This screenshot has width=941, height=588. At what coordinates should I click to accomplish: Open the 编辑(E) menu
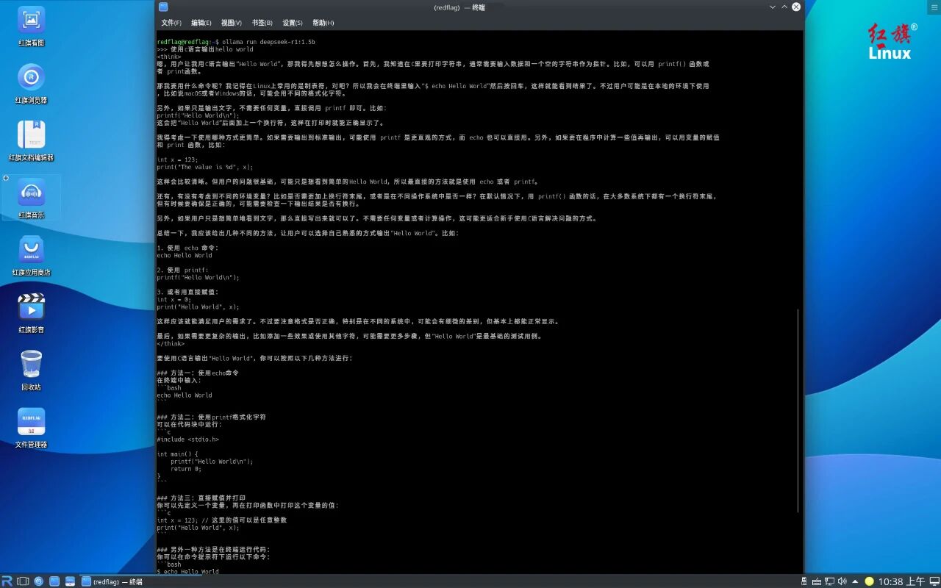[201, 23]
